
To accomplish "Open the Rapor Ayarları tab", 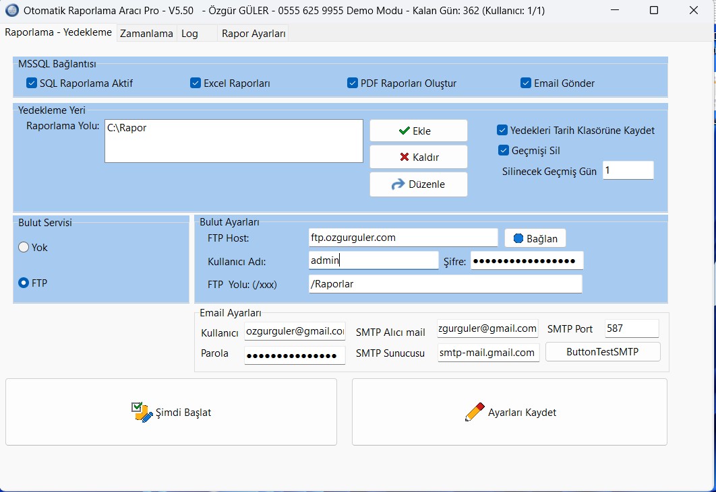I will pos(253,33).
